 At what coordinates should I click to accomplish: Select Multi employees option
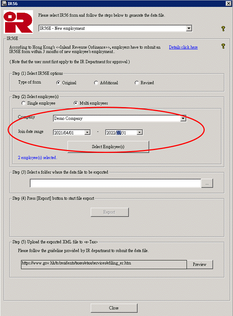(76, 103)
